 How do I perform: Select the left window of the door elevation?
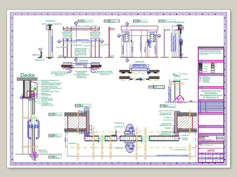[x=126, y=38]
